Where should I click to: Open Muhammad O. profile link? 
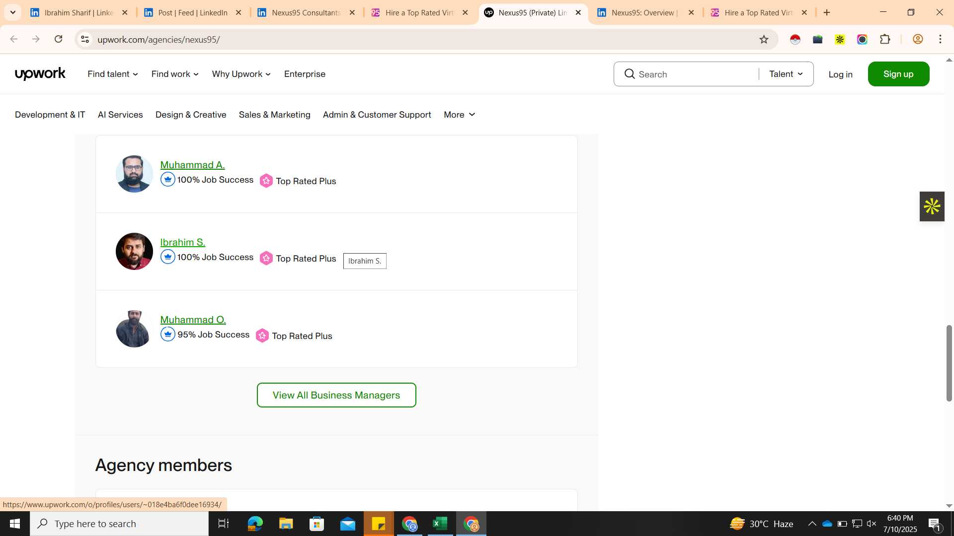(x=193, y=320)
